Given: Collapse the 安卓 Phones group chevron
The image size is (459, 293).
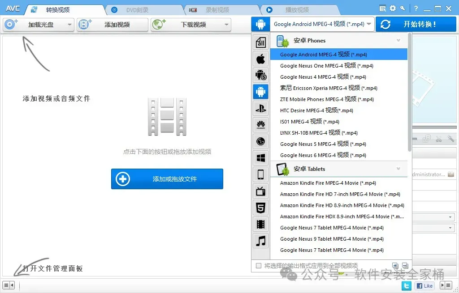Looking at the screenshot, I should [398, 40].
